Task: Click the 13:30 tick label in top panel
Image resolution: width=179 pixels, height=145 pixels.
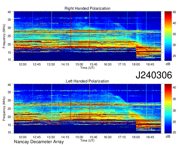Action: coord(51,64)
